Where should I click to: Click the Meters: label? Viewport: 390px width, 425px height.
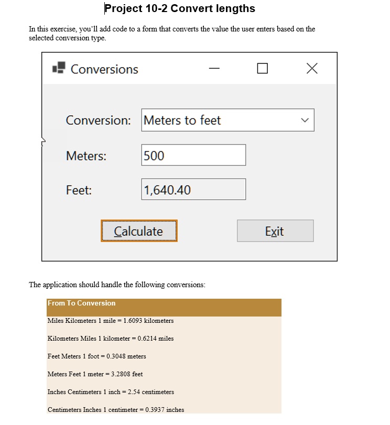(x=86, y=156)
